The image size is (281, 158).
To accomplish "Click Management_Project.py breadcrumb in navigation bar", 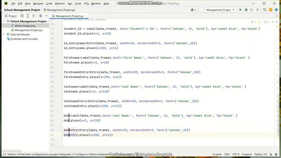I will click(59, 10).
